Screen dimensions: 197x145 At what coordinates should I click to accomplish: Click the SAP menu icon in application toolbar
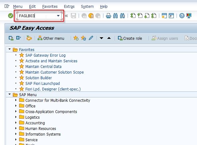click(x=19, y=38)
